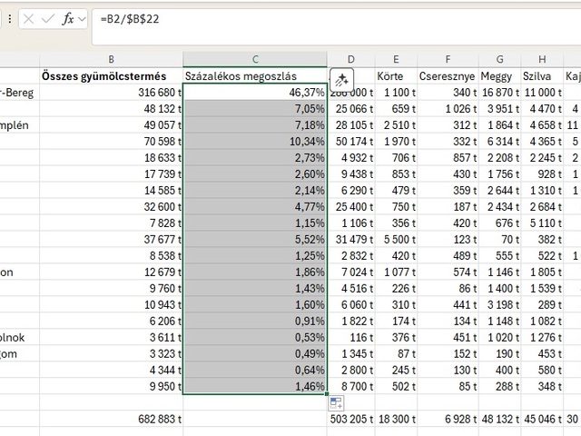Image resolution: width=581 pixels, height=436 pixels.
Task: Click the 'Cseresznye' header cell
Action: [x=448, y=74]
